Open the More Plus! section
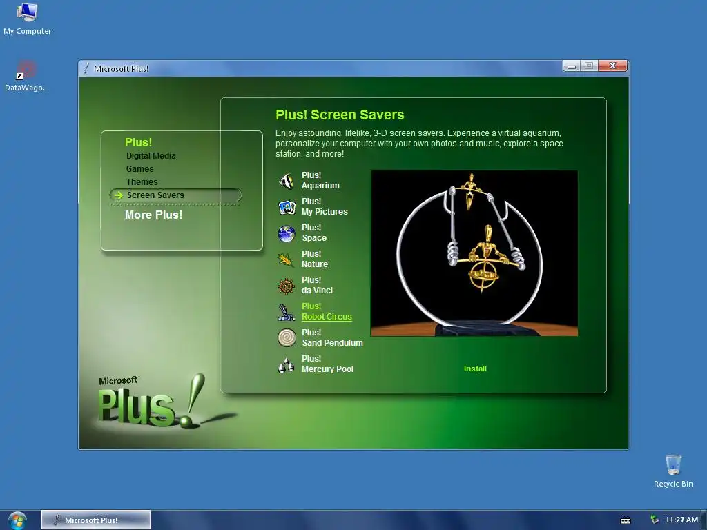The image size is (707, 530). coord(154,215)
